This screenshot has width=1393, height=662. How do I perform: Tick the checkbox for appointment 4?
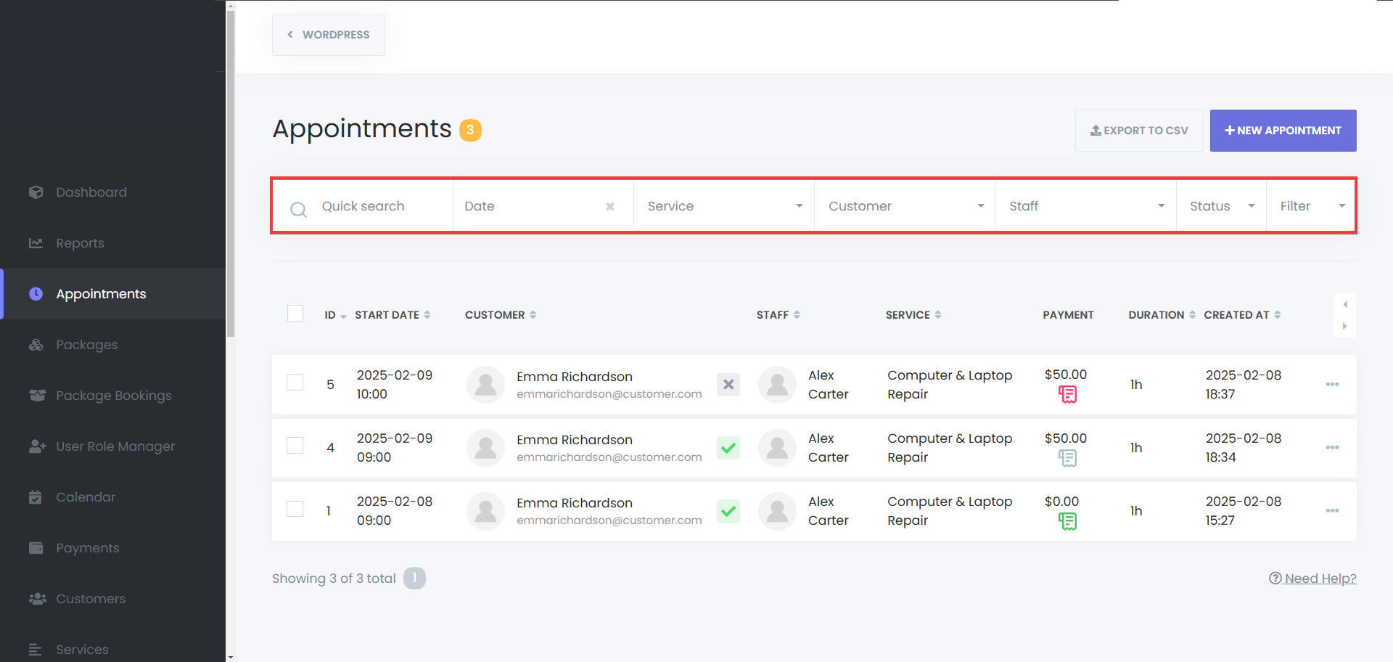tap(295, 446)
